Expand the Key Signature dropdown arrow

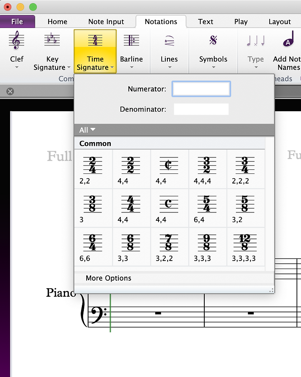pos(69,67)
